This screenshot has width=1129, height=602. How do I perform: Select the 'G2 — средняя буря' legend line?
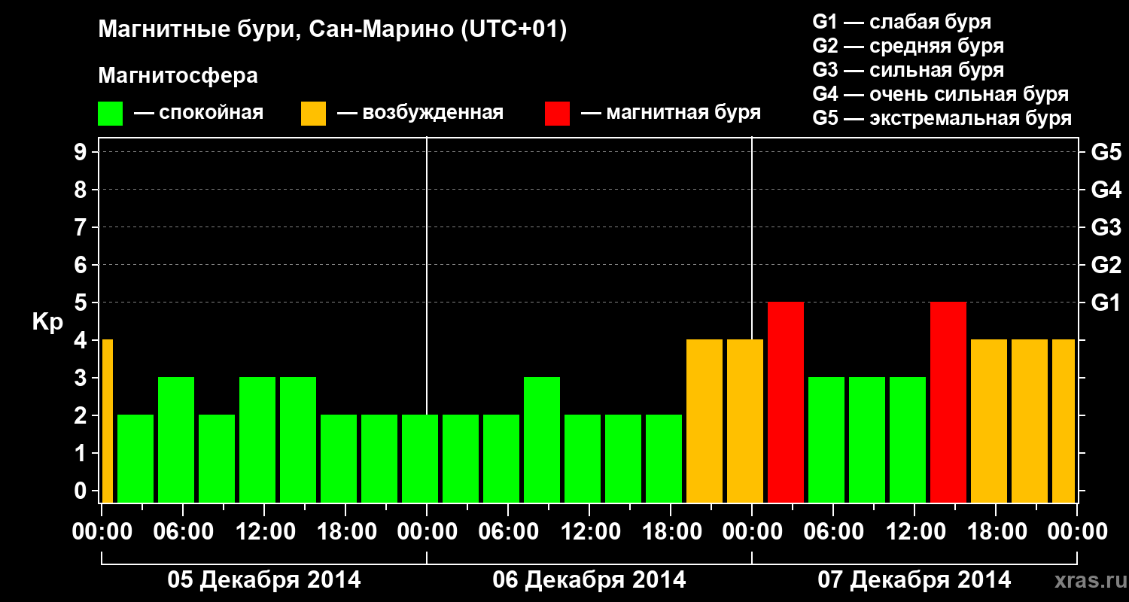coord(908,46)
